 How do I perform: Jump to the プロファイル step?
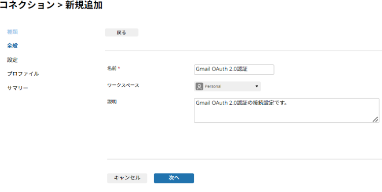click(x=23, y=74)
